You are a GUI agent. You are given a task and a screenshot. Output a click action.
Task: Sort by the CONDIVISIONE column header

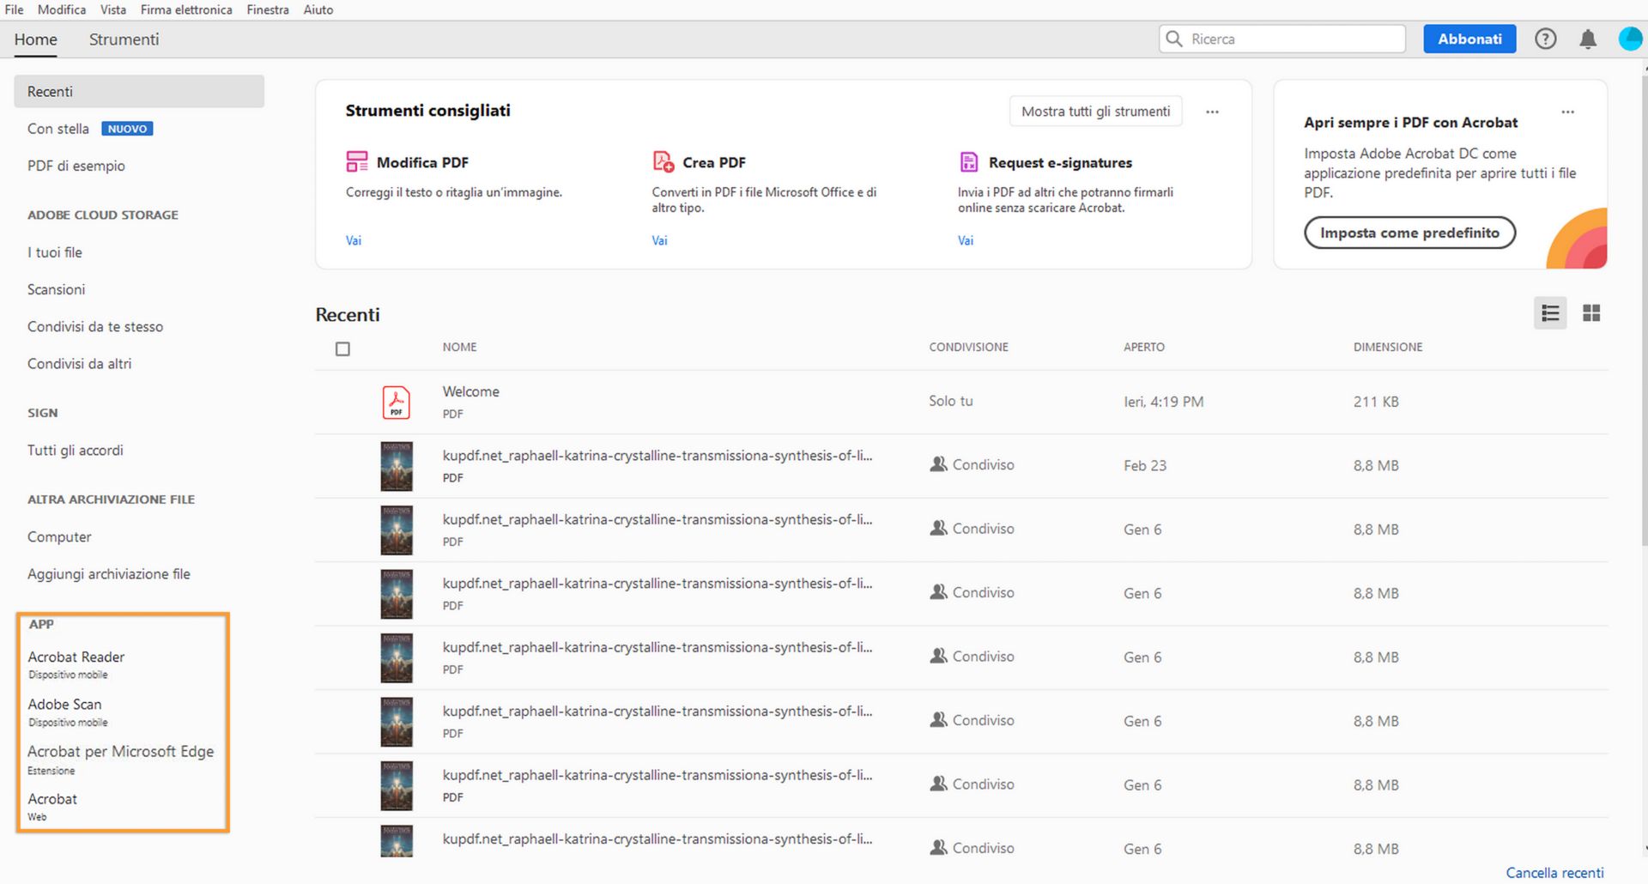[x=968, y=347]
